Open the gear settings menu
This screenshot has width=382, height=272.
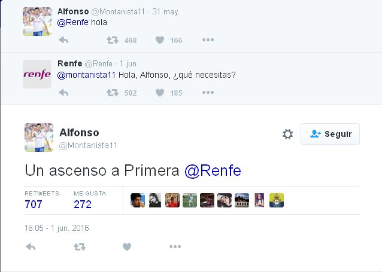(287, 134)
